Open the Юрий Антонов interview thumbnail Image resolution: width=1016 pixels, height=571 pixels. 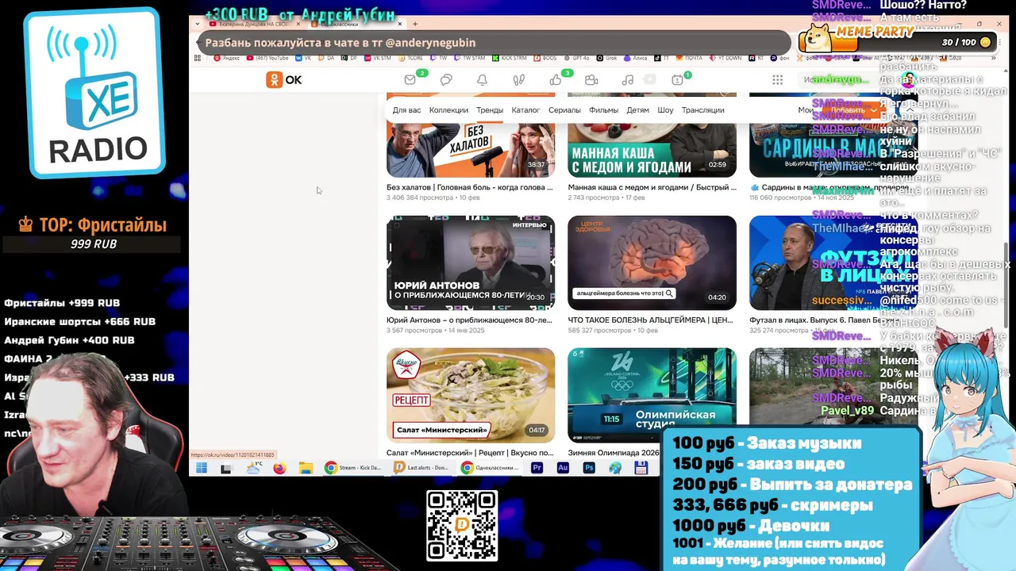[471, 263]
